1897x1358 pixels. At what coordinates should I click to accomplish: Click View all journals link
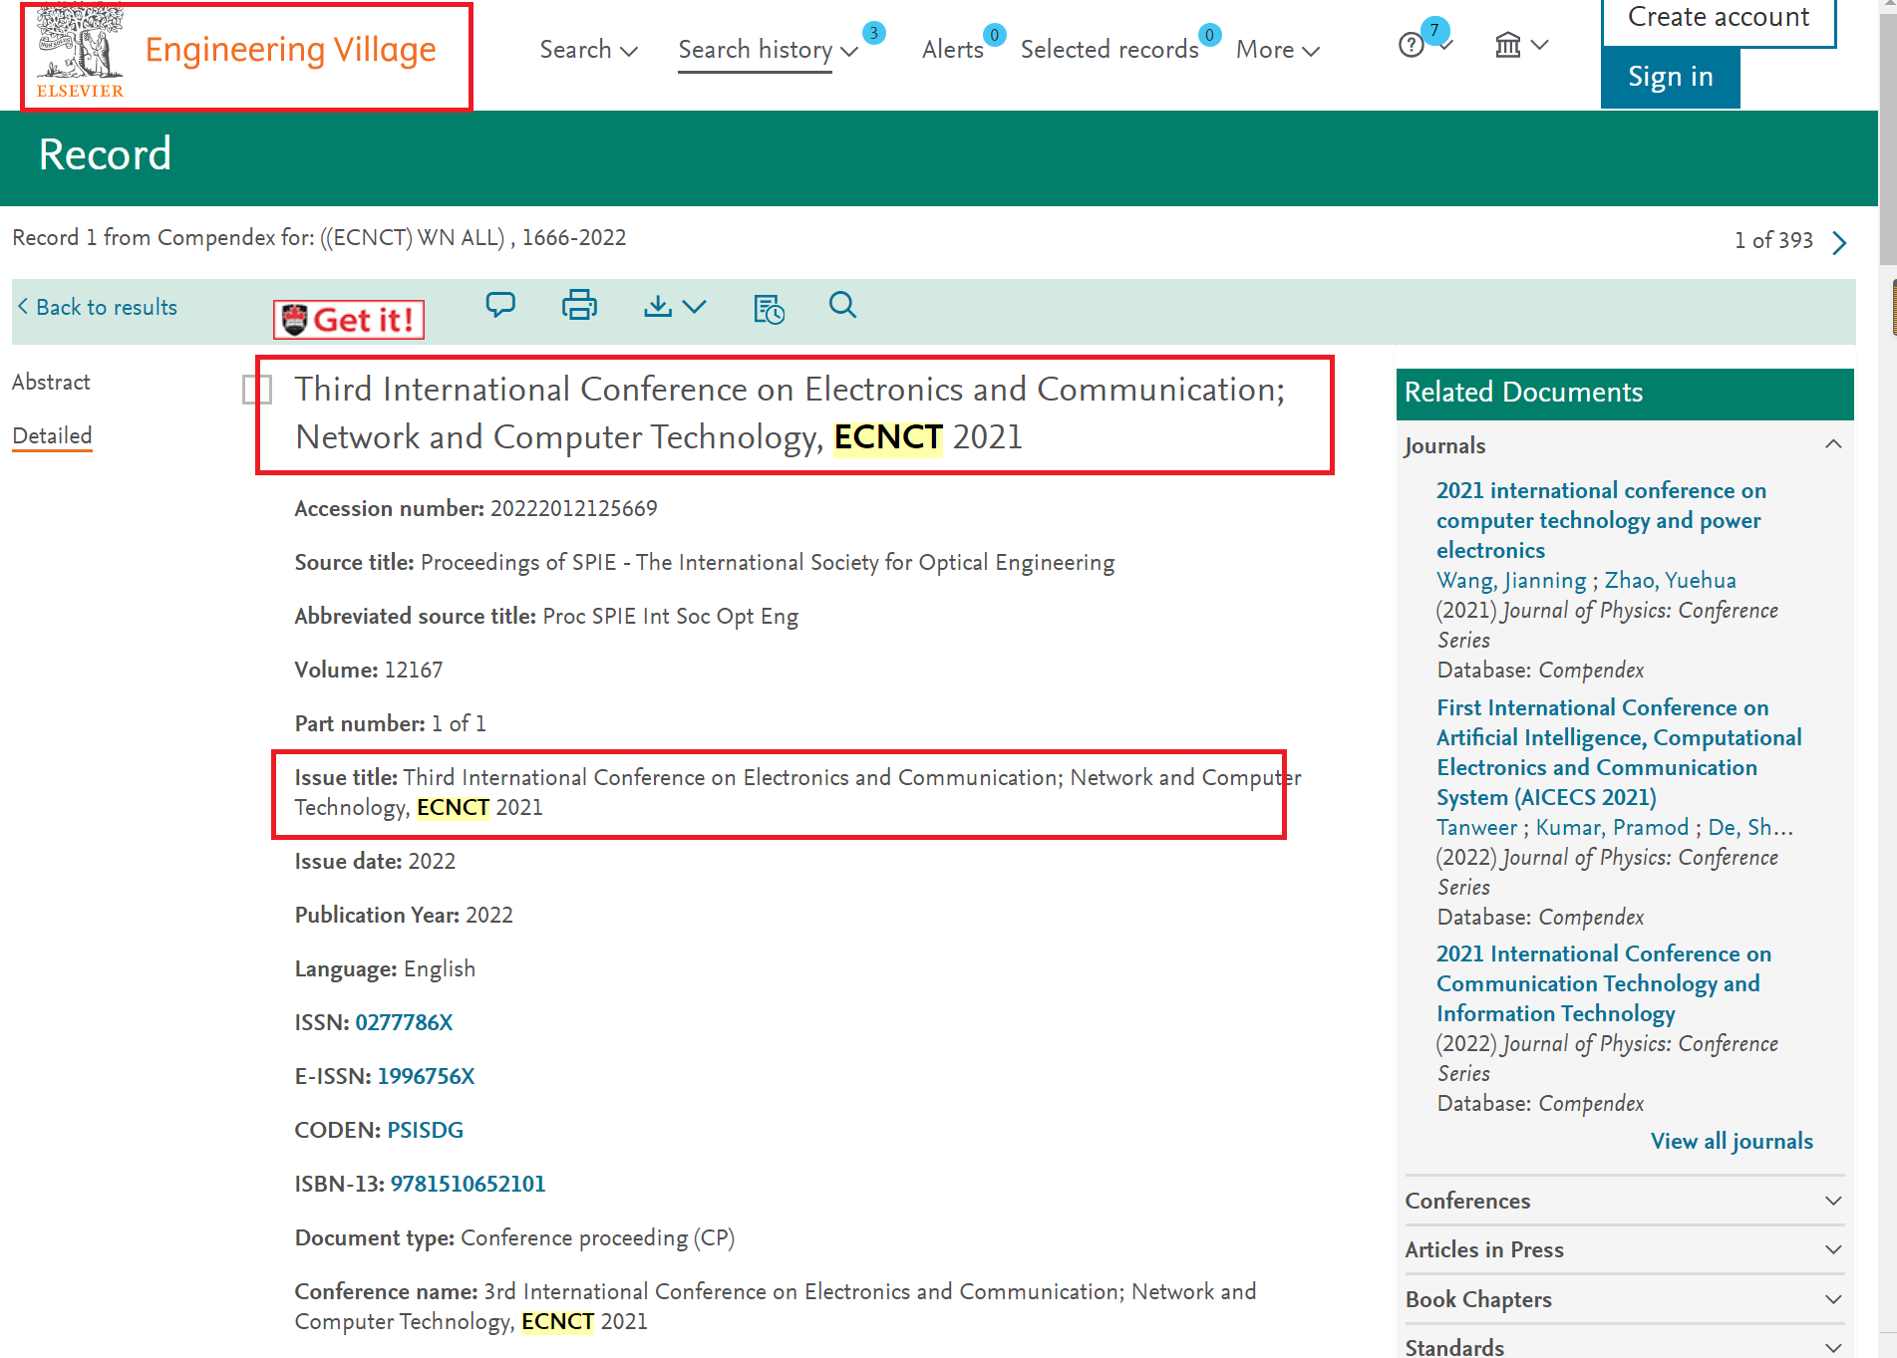click(1732, 1141)
